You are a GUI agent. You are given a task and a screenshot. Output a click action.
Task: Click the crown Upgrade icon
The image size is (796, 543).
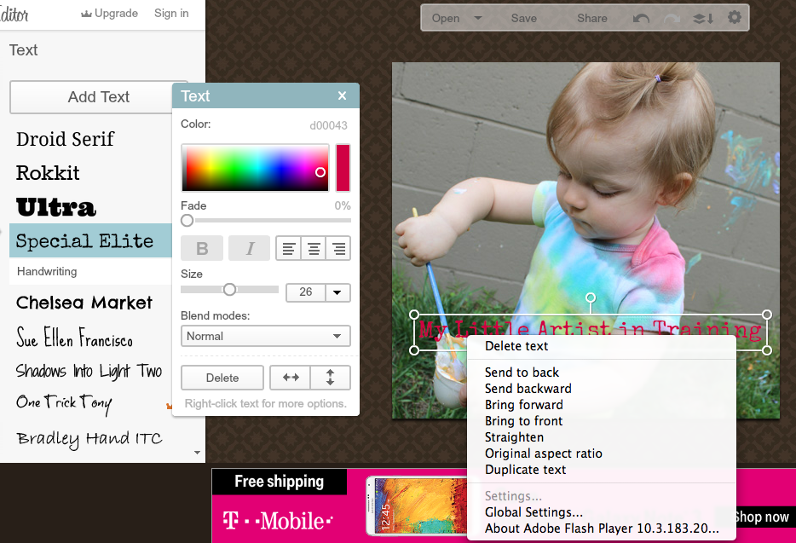tap(87, 14)
